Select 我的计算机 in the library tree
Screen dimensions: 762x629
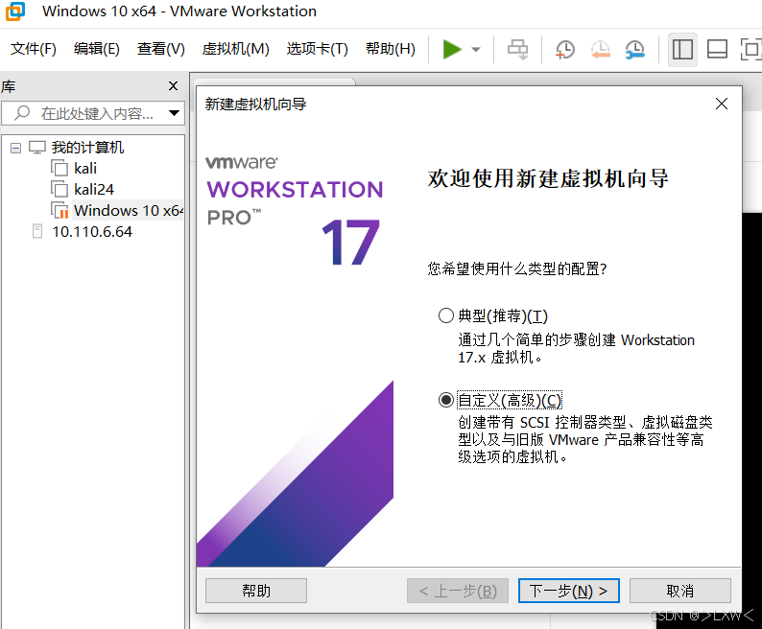tap(87, 147)
